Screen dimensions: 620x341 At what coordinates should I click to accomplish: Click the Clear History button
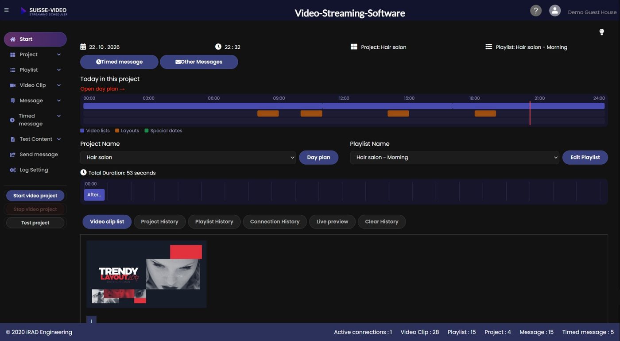click(x=382, y=222)
